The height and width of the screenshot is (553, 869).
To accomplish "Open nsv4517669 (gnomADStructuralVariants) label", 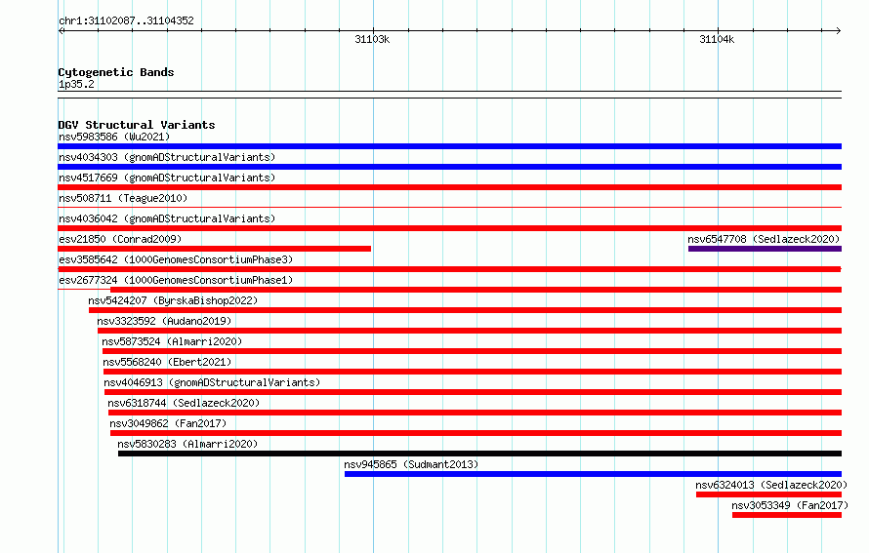I will coord(167,178).
